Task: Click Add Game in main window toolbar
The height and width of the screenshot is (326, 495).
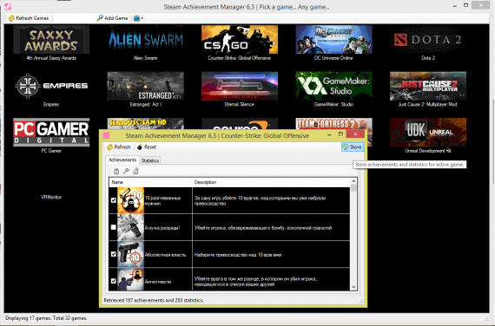Action: tap(112, 18)
